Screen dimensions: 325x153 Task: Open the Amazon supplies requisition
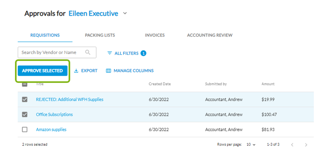click(x=51, y=130)
